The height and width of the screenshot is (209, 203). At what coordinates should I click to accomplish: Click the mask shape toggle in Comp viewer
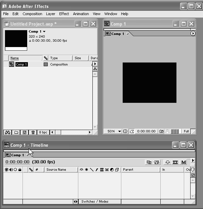coord(132,131)
